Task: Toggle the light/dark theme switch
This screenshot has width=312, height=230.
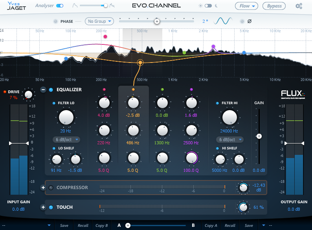Action: 208,6
